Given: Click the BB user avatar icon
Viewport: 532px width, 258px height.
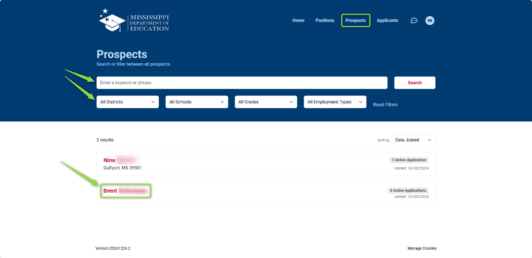Looking at the screenshot, I should 430,20.
